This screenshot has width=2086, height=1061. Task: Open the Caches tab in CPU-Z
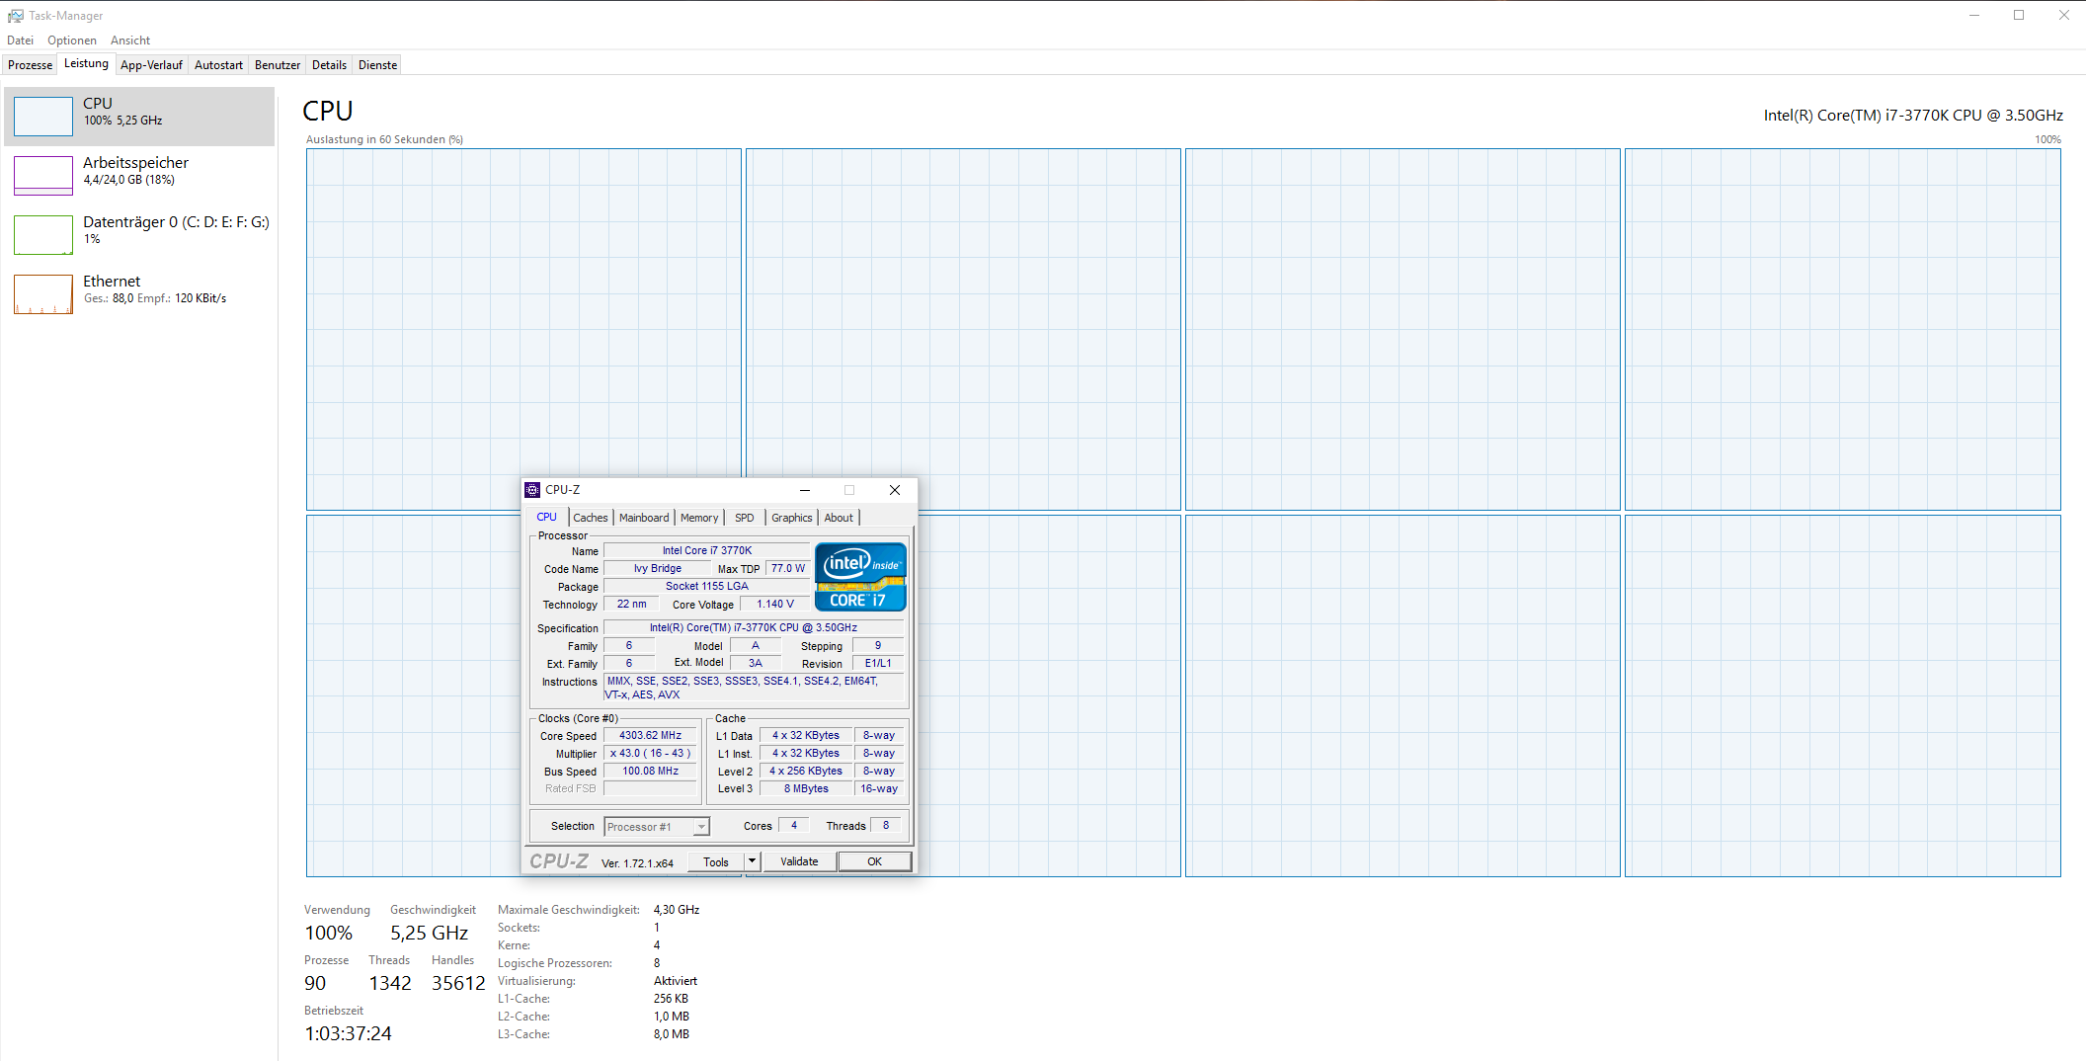pyautogui.click(x=591, y=518)
